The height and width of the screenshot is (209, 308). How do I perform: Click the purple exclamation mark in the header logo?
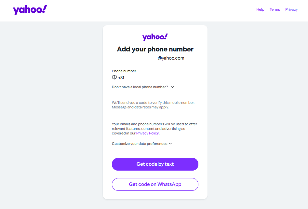coord(45,9)
